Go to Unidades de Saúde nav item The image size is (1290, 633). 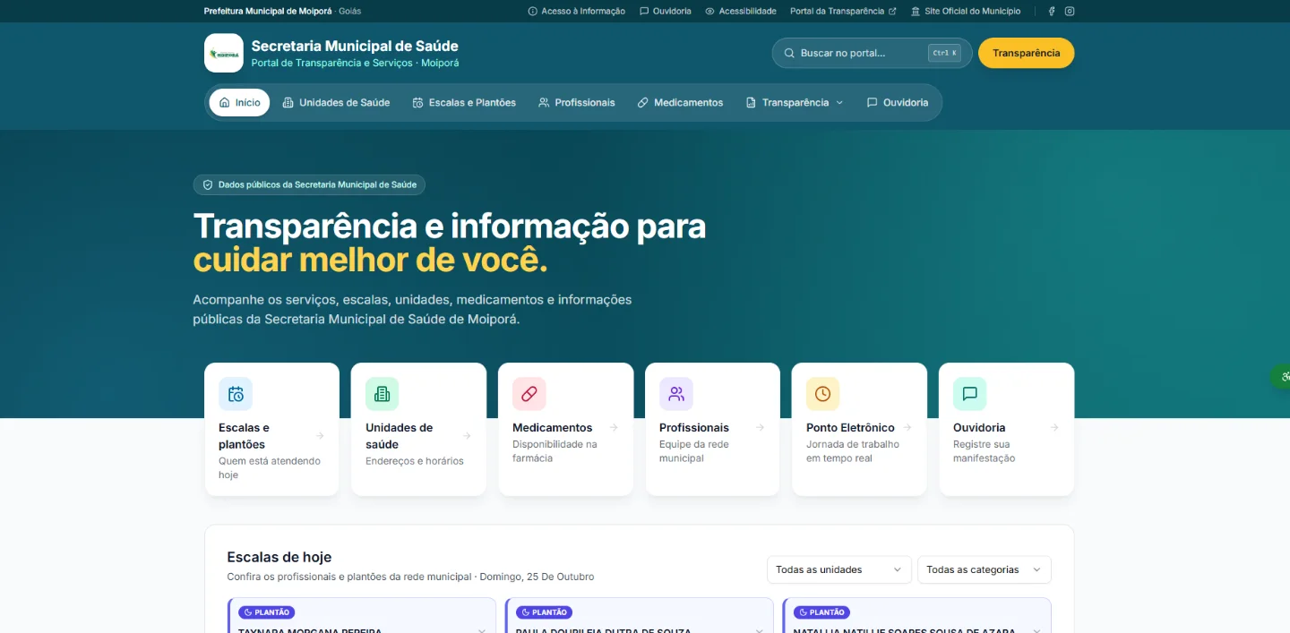pos(336,102)
